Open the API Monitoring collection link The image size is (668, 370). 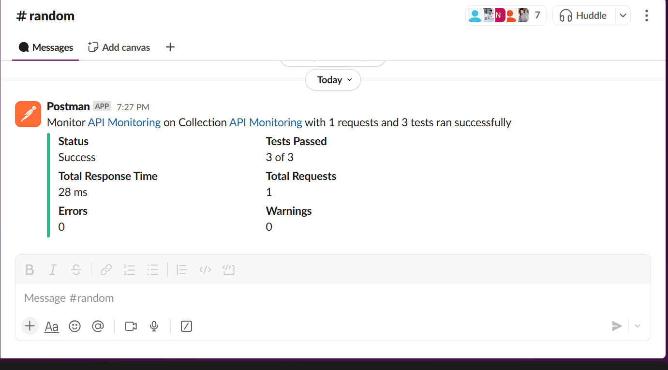tap(266, 122)
